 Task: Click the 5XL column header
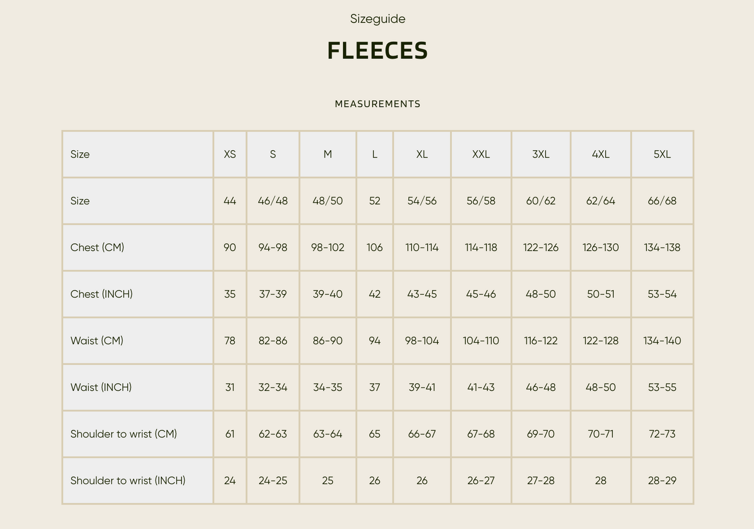[x=662, y=154]
